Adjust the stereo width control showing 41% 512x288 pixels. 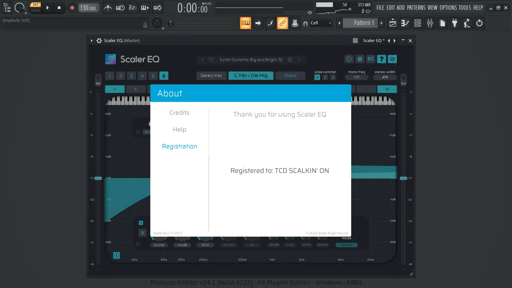point(385,77)
